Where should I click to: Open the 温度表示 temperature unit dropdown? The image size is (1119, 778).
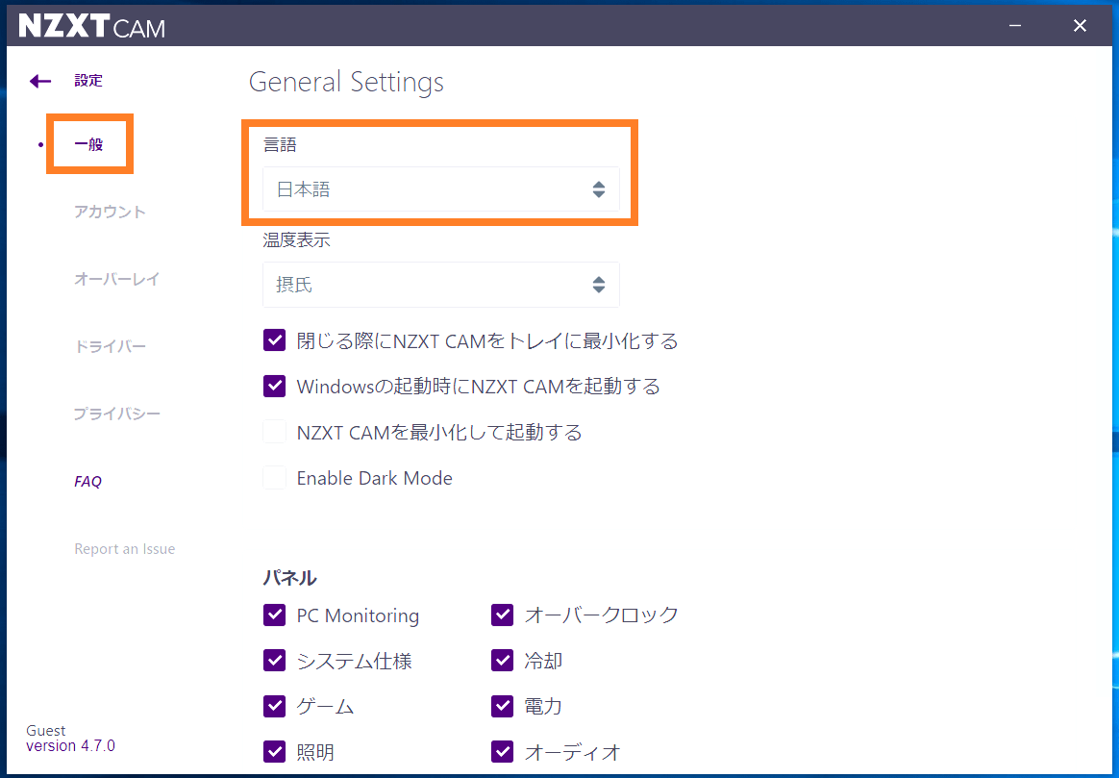coord(441,285)
